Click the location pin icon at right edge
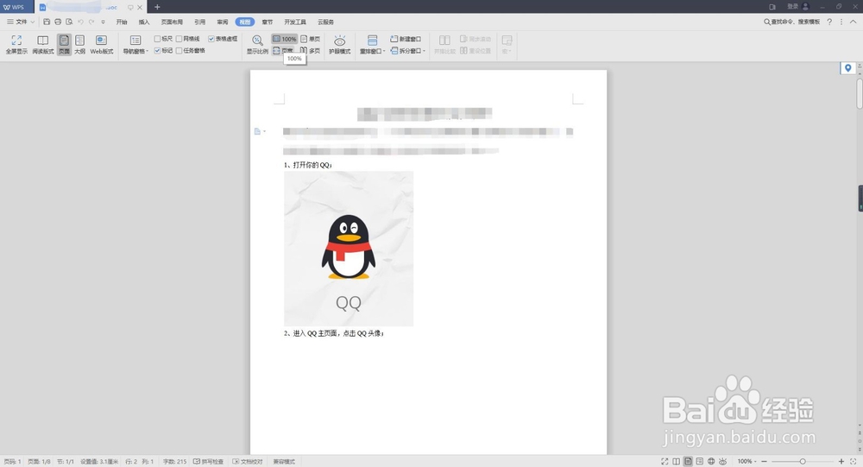Image resolution: width=863 pixels, height=467 pixels. point(847,67)
